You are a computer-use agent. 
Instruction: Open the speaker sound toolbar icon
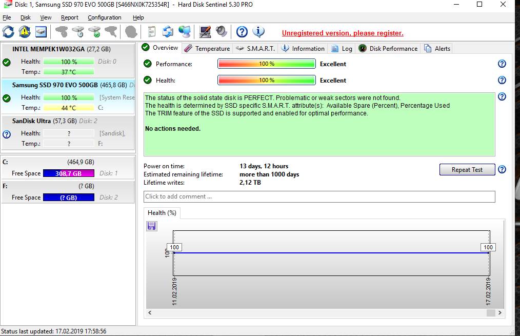[x=222, y=32]
